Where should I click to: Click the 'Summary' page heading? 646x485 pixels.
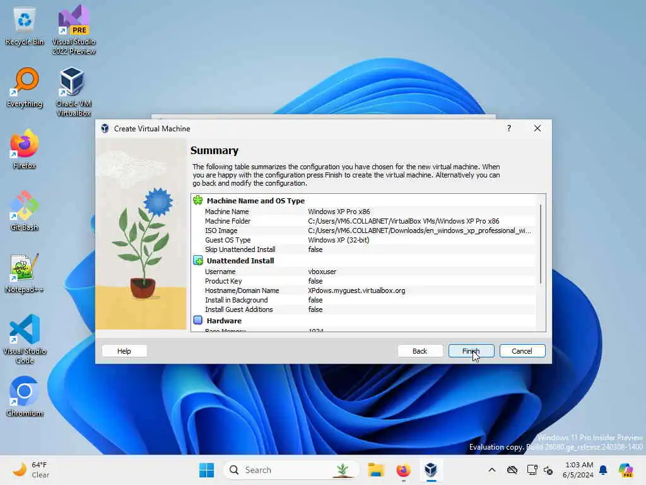214,150
